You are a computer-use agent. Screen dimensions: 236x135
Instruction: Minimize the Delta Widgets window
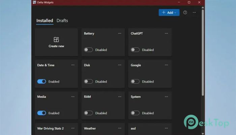(179, 2)
